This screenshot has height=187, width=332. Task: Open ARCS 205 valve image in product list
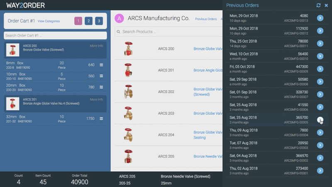pyautogui.click(x=128, y=156)
